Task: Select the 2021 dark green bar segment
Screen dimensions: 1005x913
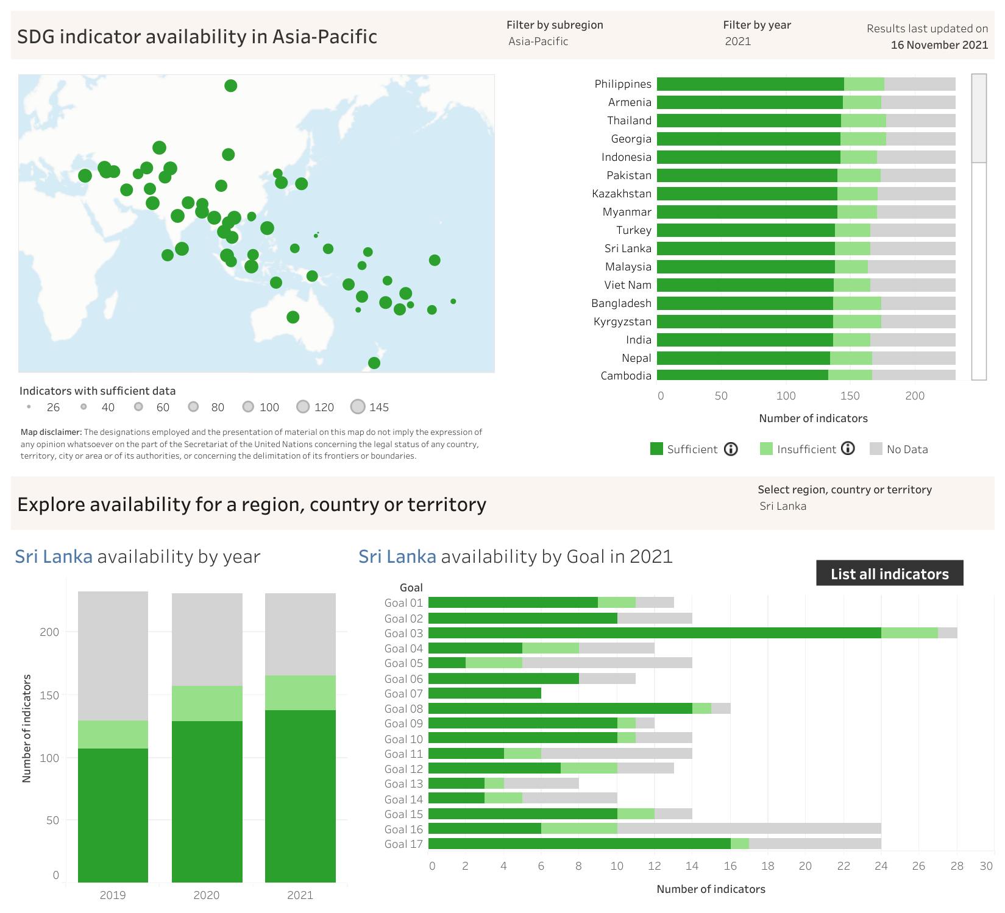Action: pyautogui.click(x=300, y=795)
